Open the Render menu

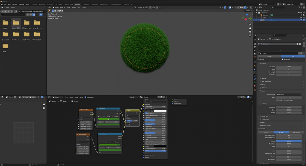pyautogui.click(x=14, y=4)
